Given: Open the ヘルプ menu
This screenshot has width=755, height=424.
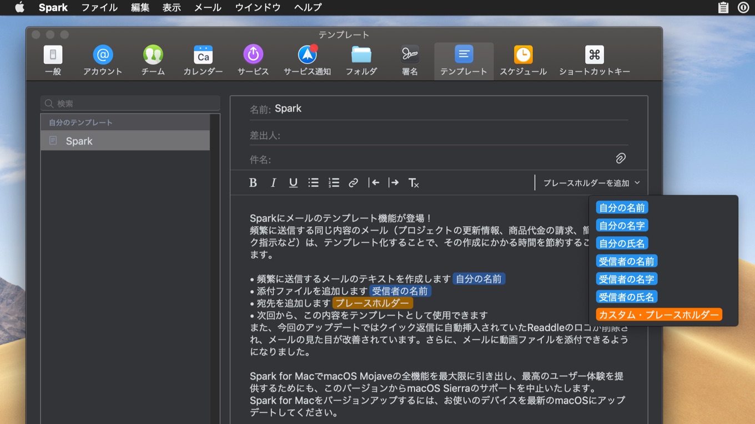Looking at the screenshot, I should pos(308,7).
